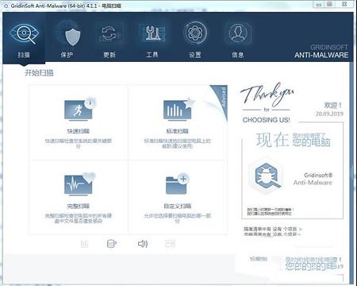Click the eye-with-magnifier scan icon
The image size is (357, 286).
point(24,34)
